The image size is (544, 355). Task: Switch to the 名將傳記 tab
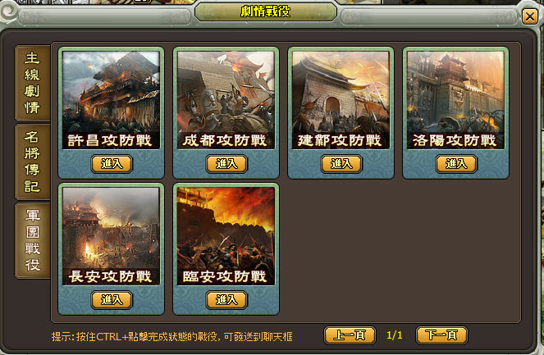pyautogui.click(x=32, y=162)
